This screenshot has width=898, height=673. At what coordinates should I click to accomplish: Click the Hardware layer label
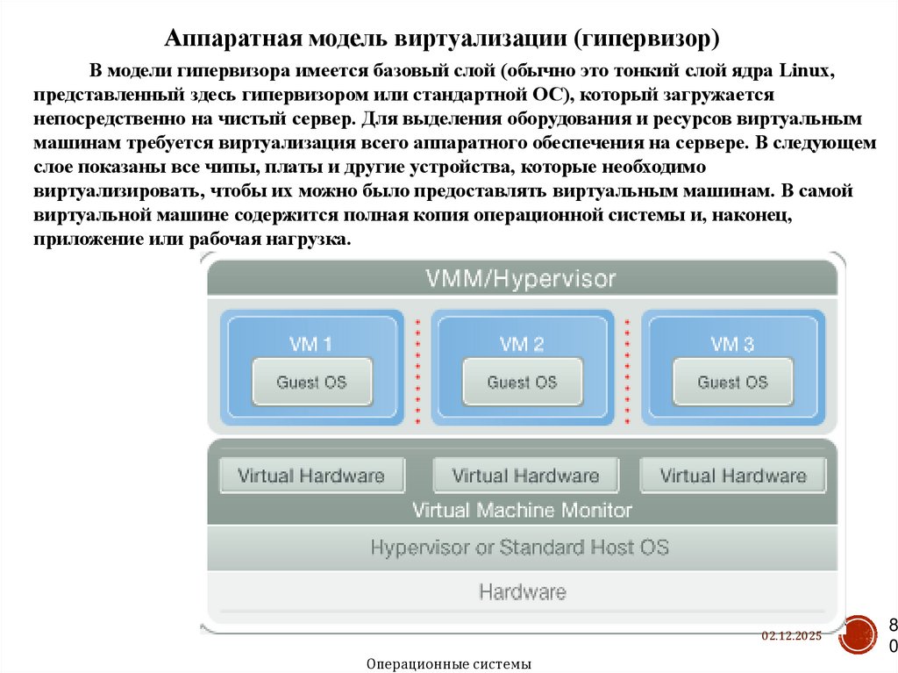click(x=523, y=591)
